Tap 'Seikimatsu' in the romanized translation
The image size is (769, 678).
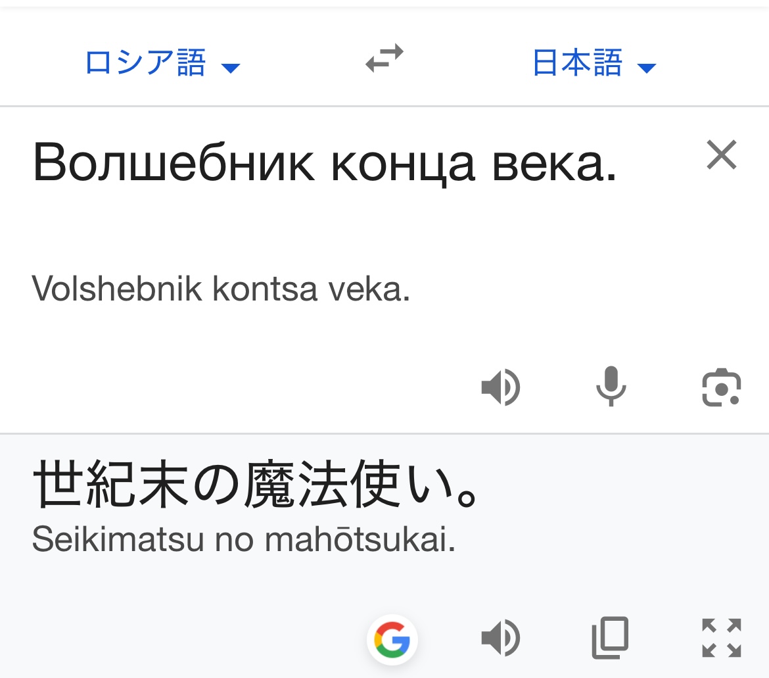point(118,540)
